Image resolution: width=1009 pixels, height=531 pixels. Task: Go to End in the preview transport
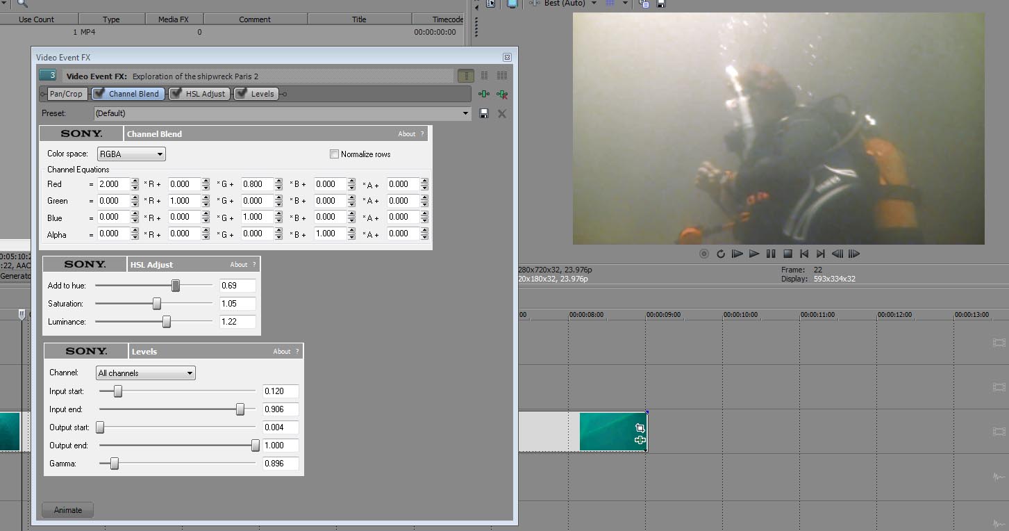(821, 254)
